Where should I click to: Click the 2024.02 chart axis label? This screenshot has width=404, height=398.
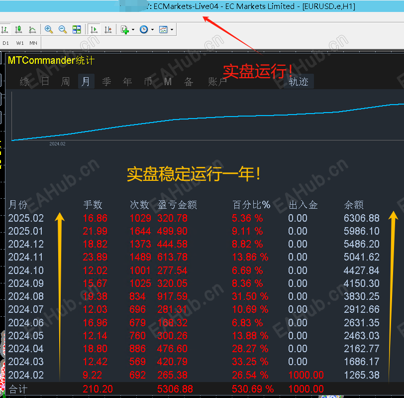pos(57,143)
